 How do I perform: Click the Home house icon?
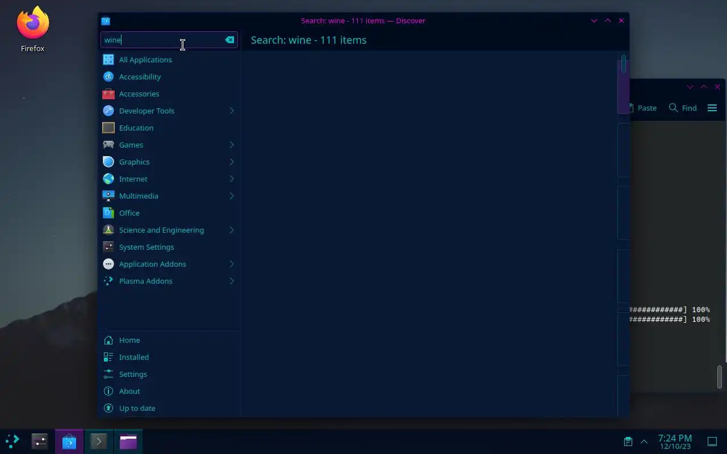point(108,340)
